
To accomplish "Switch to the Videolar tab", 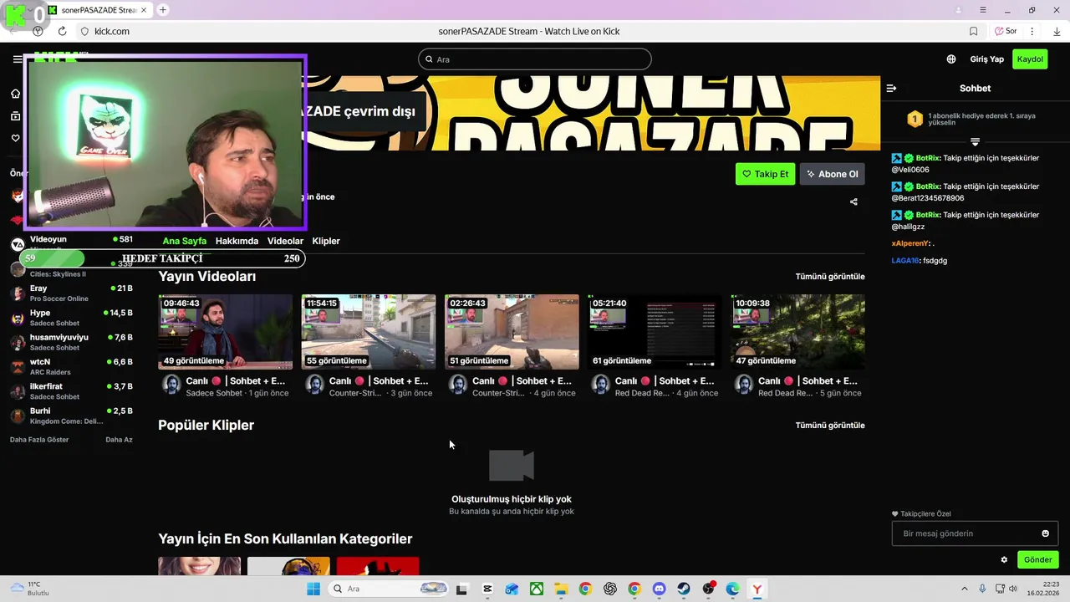I will click(285, 241).
